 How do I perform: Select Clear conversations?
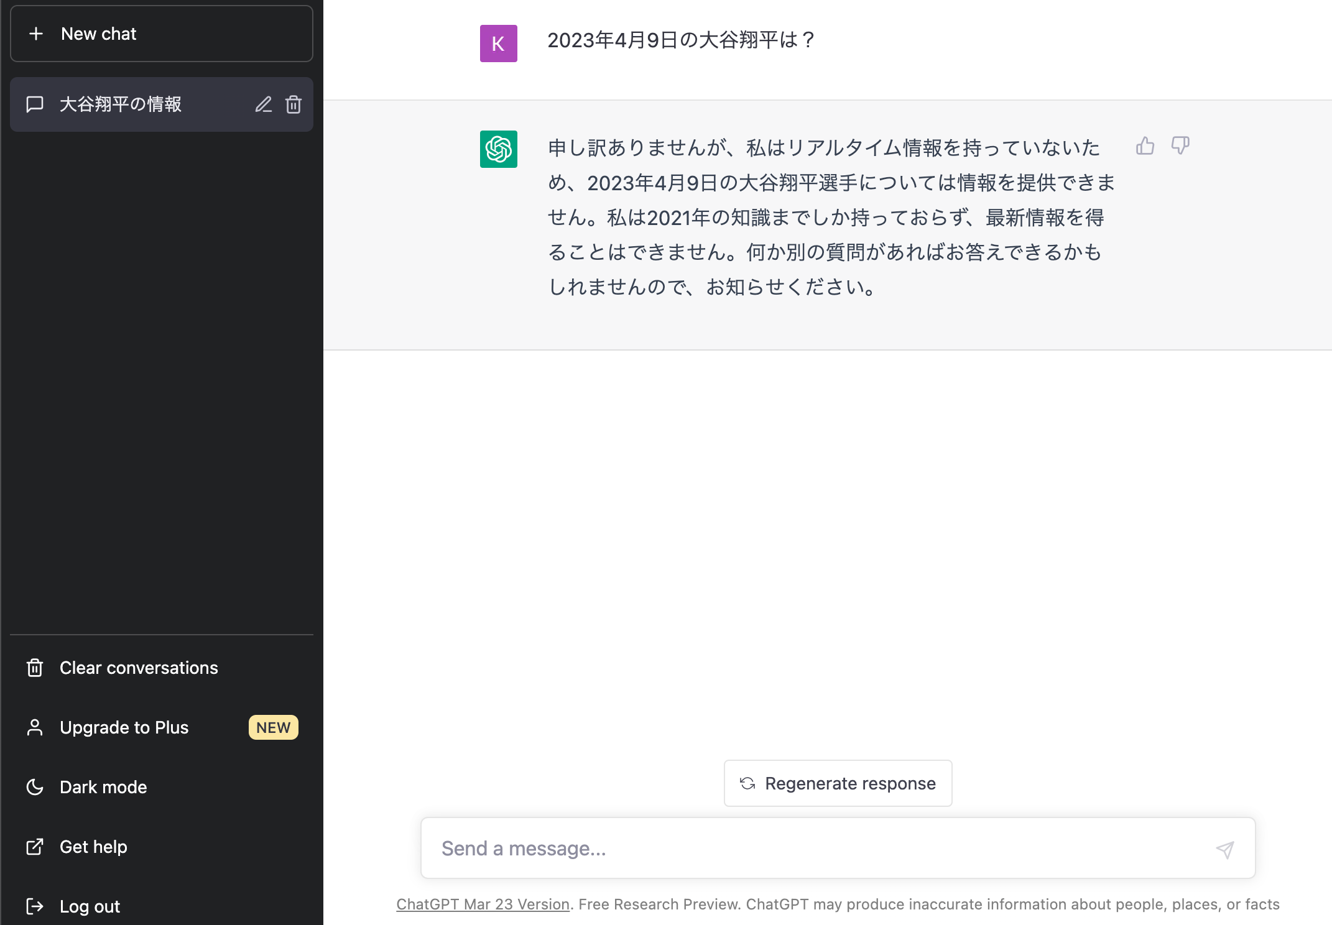[x=162, y=668]
